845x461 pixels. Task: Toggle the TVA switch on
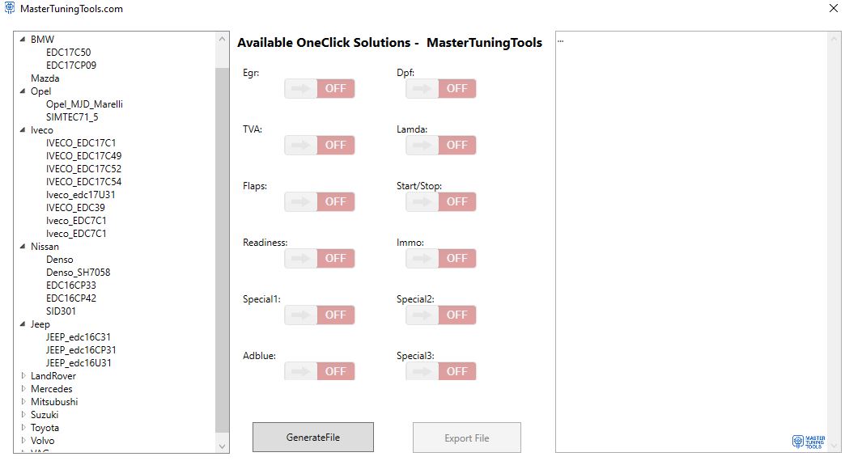320,145
